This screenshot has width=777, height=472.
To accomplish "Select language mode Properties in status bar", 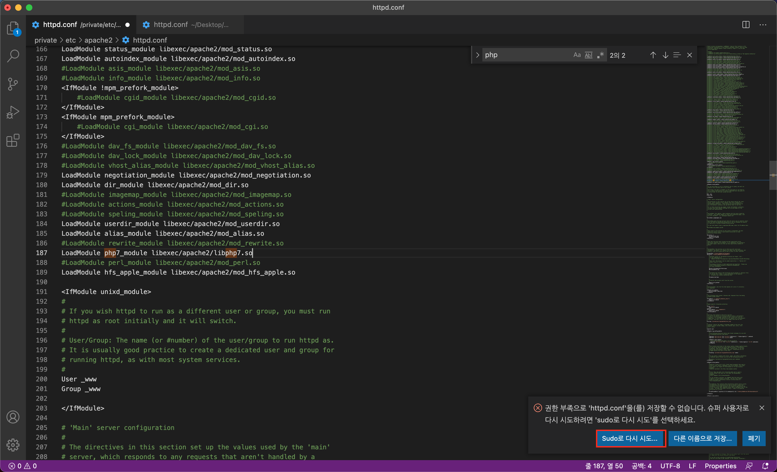I will point(720,466).
